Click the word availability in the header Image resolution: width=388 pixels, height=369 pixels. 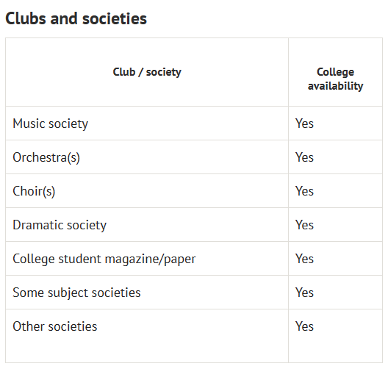pos(335,86)
